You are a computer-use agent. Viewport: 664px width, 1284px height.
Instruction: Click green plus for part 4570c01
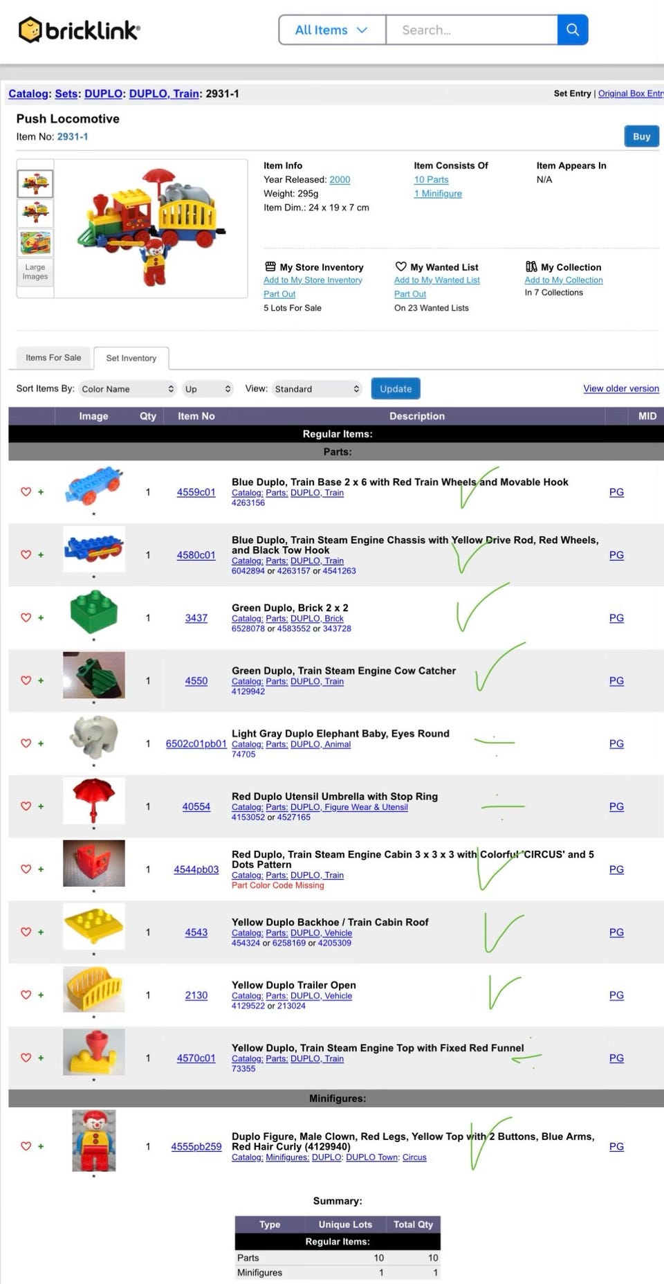point(41,1058)
